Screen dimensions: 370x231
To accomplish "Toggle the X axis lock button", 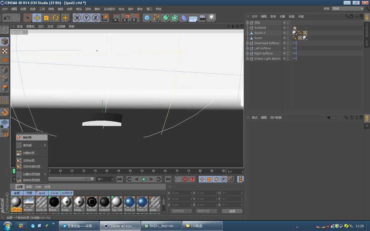I will [x=77, y=17].
